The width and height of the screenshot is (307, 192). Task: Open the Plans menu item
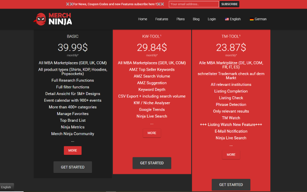tap(180, 19)
